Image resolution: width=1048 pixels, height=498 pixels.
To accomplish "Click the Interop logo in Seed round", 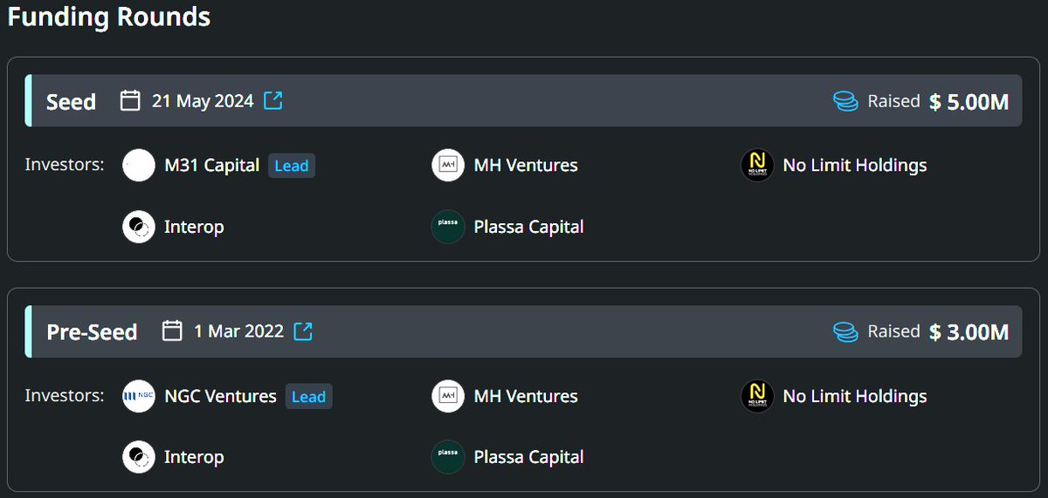I will [x=139, y=227].
